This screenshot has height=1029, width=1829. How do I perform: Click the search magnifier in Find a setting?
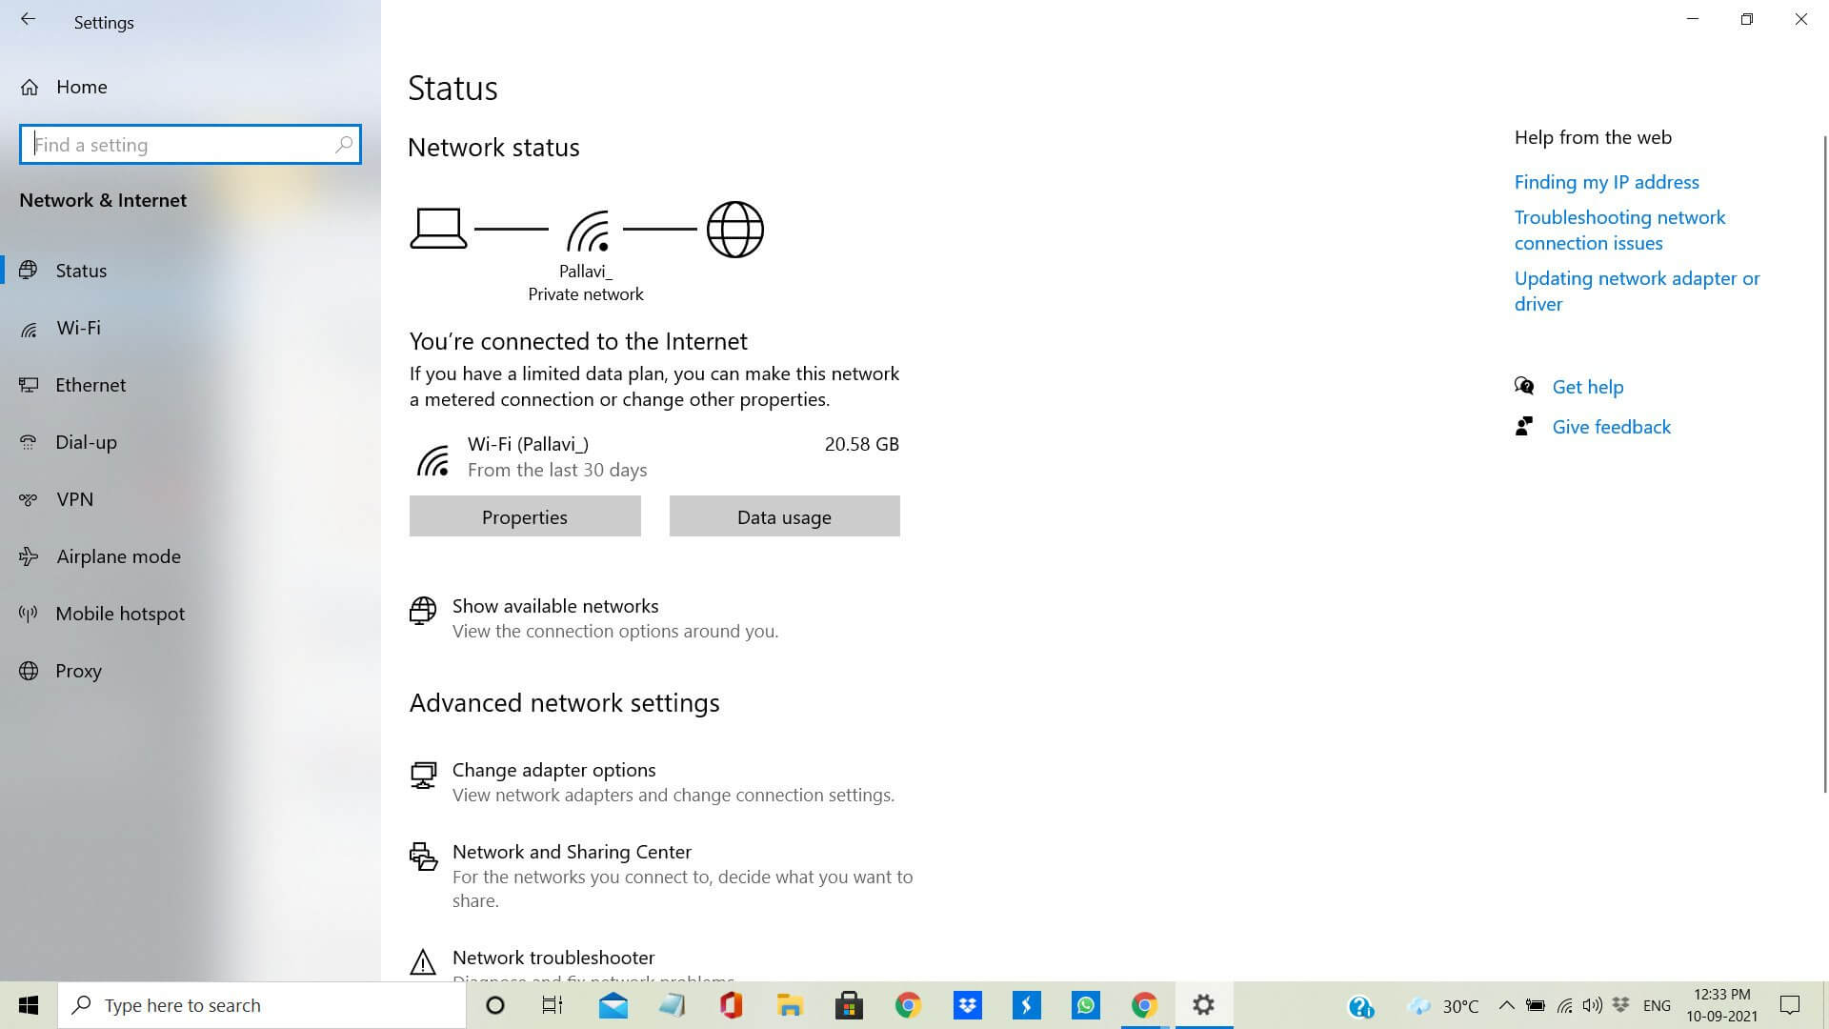344,145
